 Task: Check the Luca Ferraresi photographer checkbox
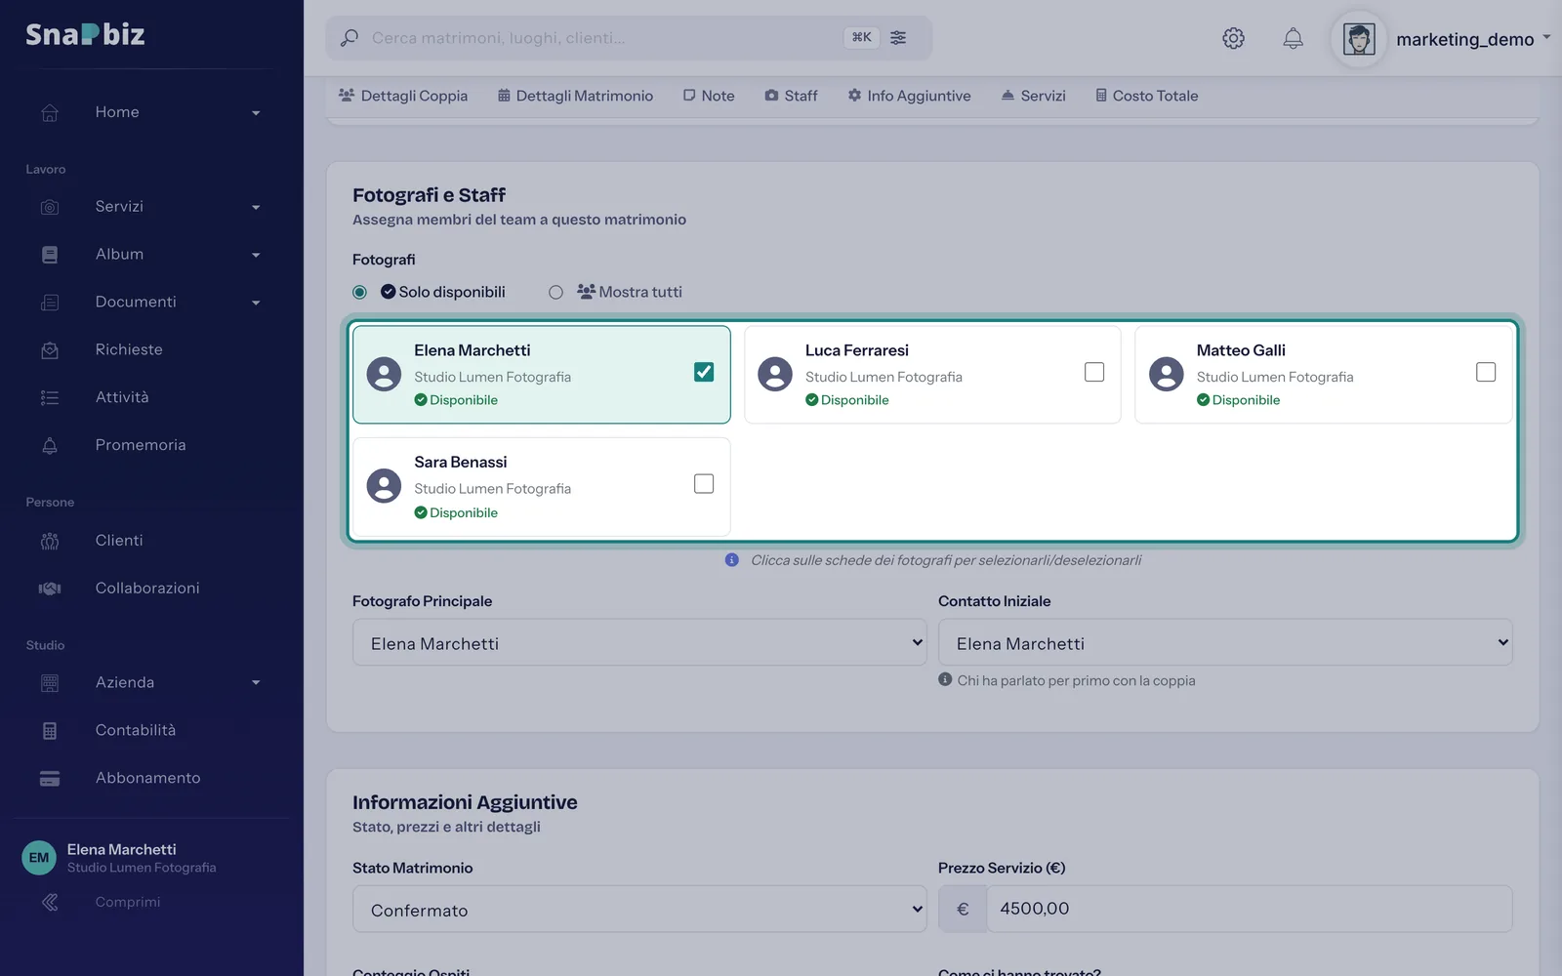(1094, 372)
